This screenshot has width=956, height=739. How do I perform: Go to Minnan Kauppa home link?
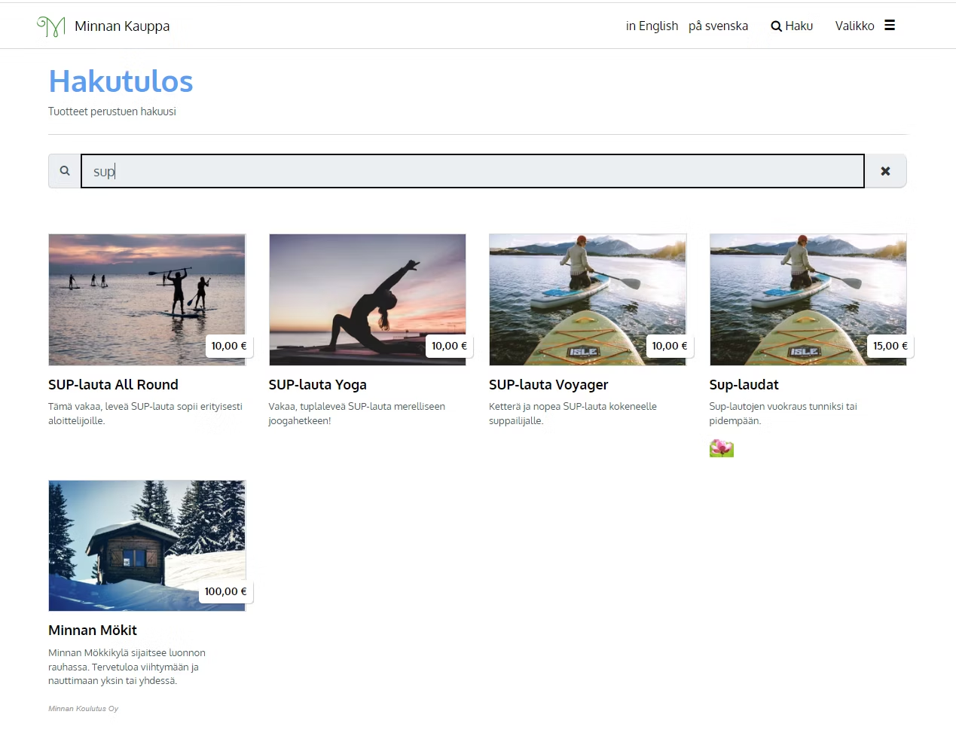(122, 26)
